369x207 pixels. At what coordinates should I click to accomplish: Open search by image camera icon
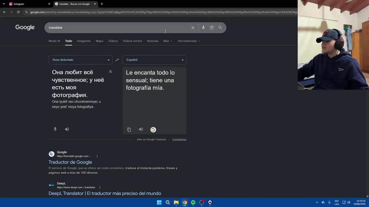(212, 28)
